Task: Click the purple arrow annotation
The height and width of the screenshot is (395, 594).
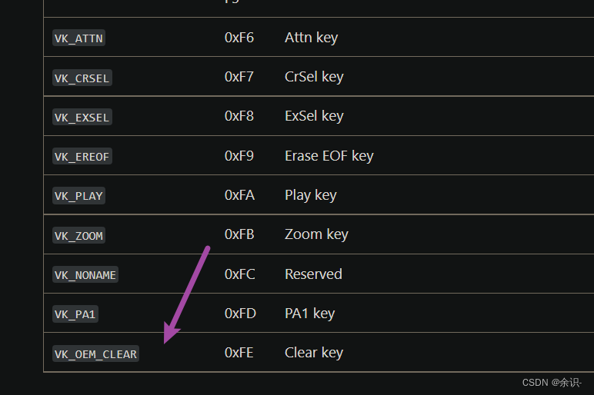Action: click(x=186, y=295)
